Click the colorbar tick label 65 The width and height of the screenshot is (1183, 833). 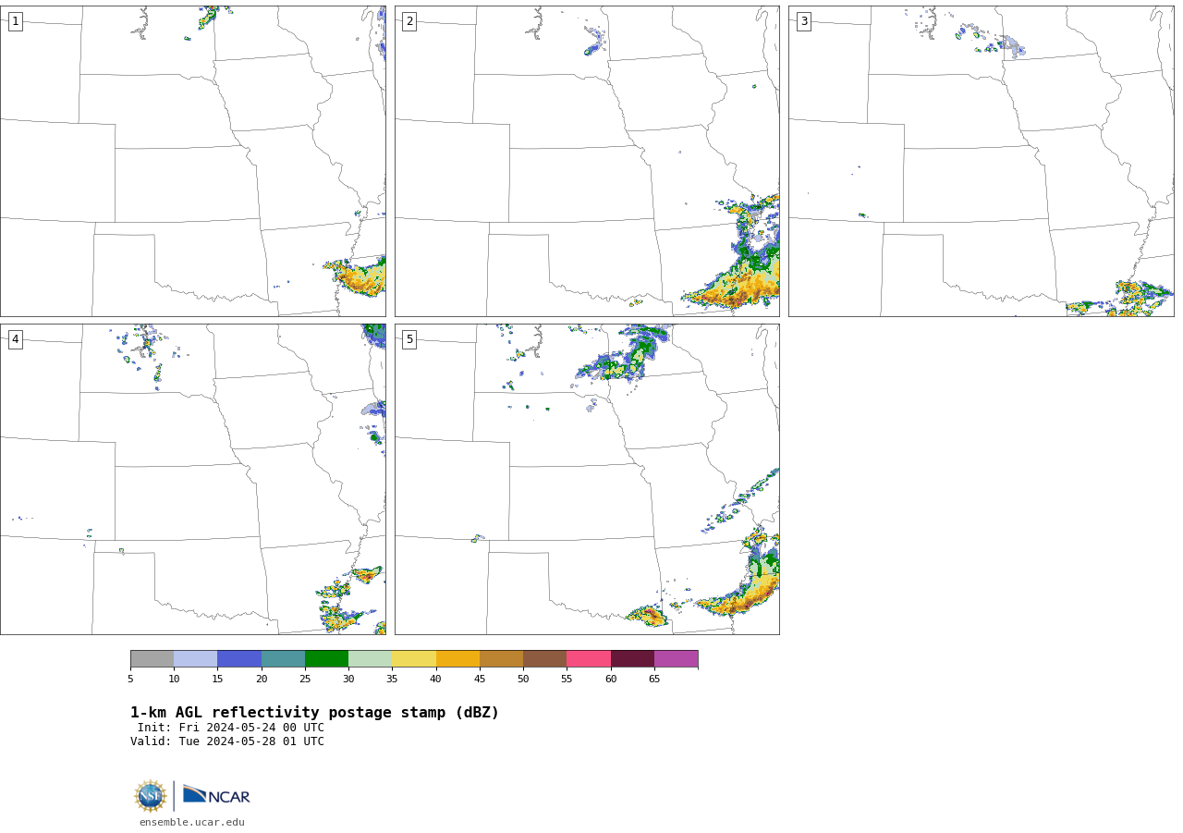(x=654, y=679)
